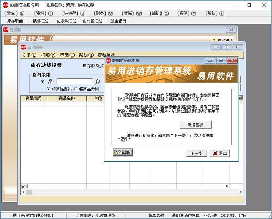Click the horizontal scrollbar thumb
The image size is (272, 219).
point(29,192)
